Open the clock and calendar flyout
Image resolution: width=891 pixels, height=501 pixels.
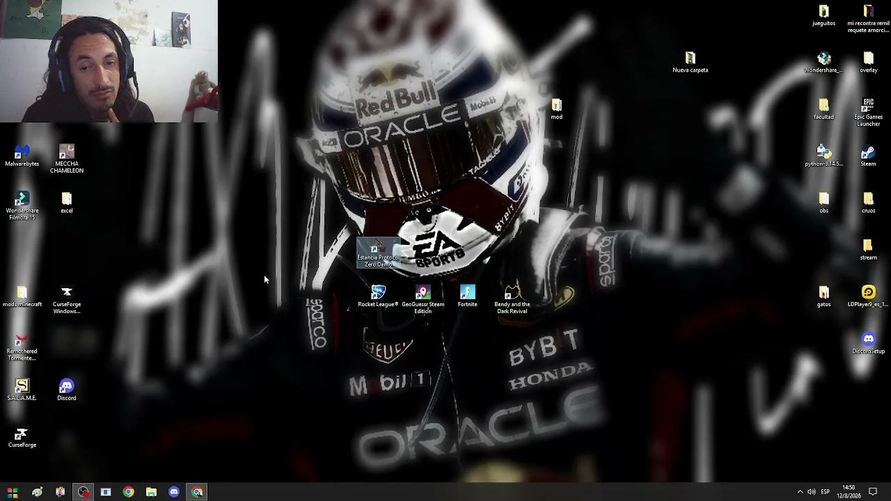849,492
